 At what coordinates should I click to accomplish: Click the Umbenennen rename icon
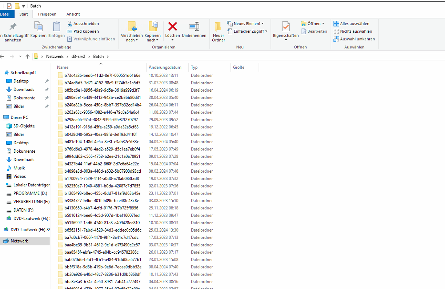194,27
